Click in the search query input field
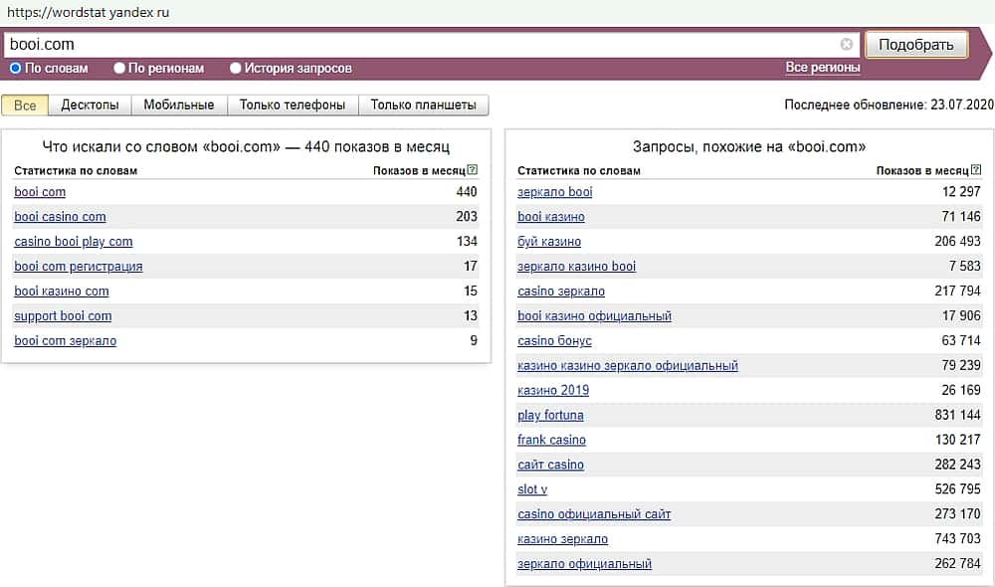Viewport: 995px width, 587px height. pos(418,45)
